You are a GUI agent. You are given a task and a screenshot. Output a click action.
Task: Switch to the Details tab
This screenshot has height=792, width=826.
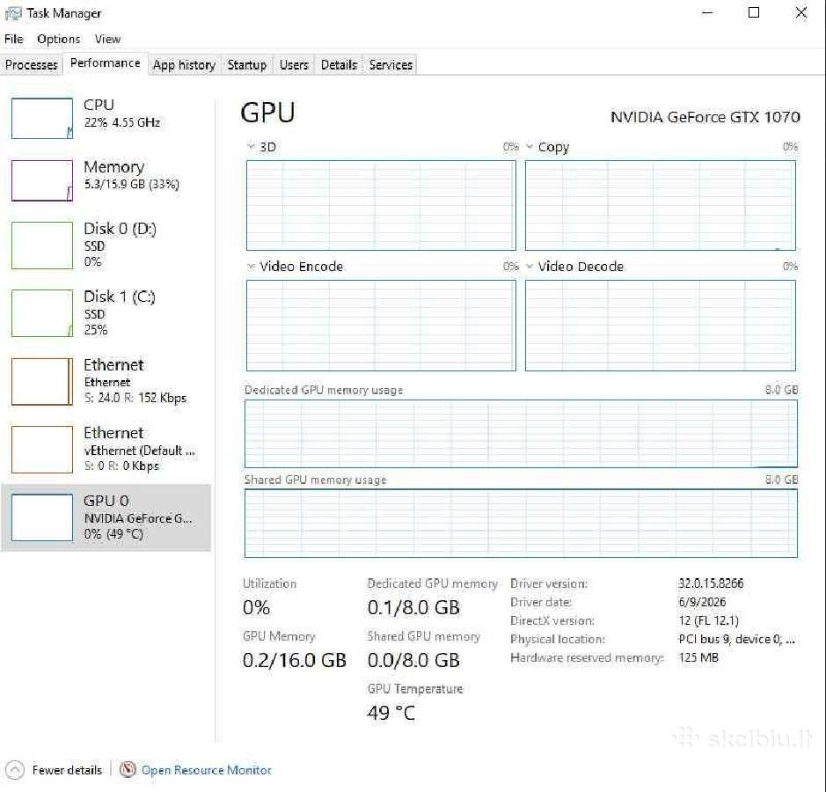tap(339, 65)
